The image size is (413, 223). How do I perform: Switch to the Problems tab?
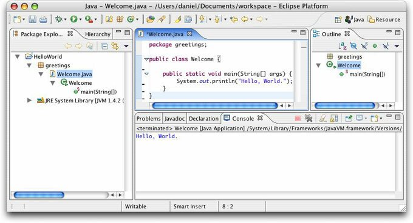149,119
